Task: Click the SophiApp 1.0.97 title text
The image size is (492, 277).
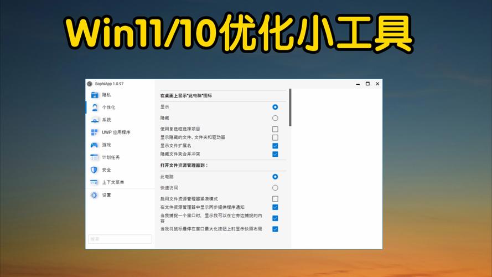Action: click(109, 84)
